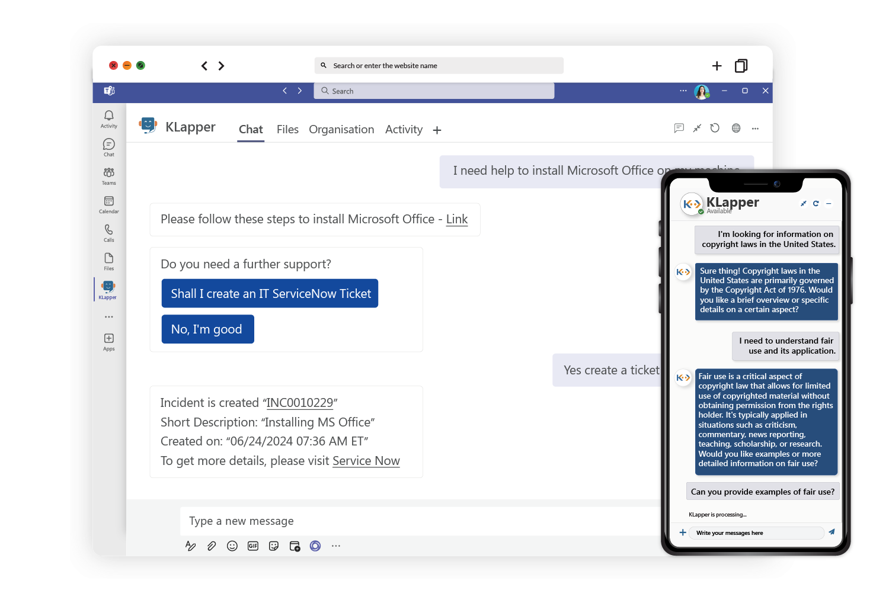Click the Teams search box
Screen dimensions: 889x603
pyautogui.click(x=434, y=91)
